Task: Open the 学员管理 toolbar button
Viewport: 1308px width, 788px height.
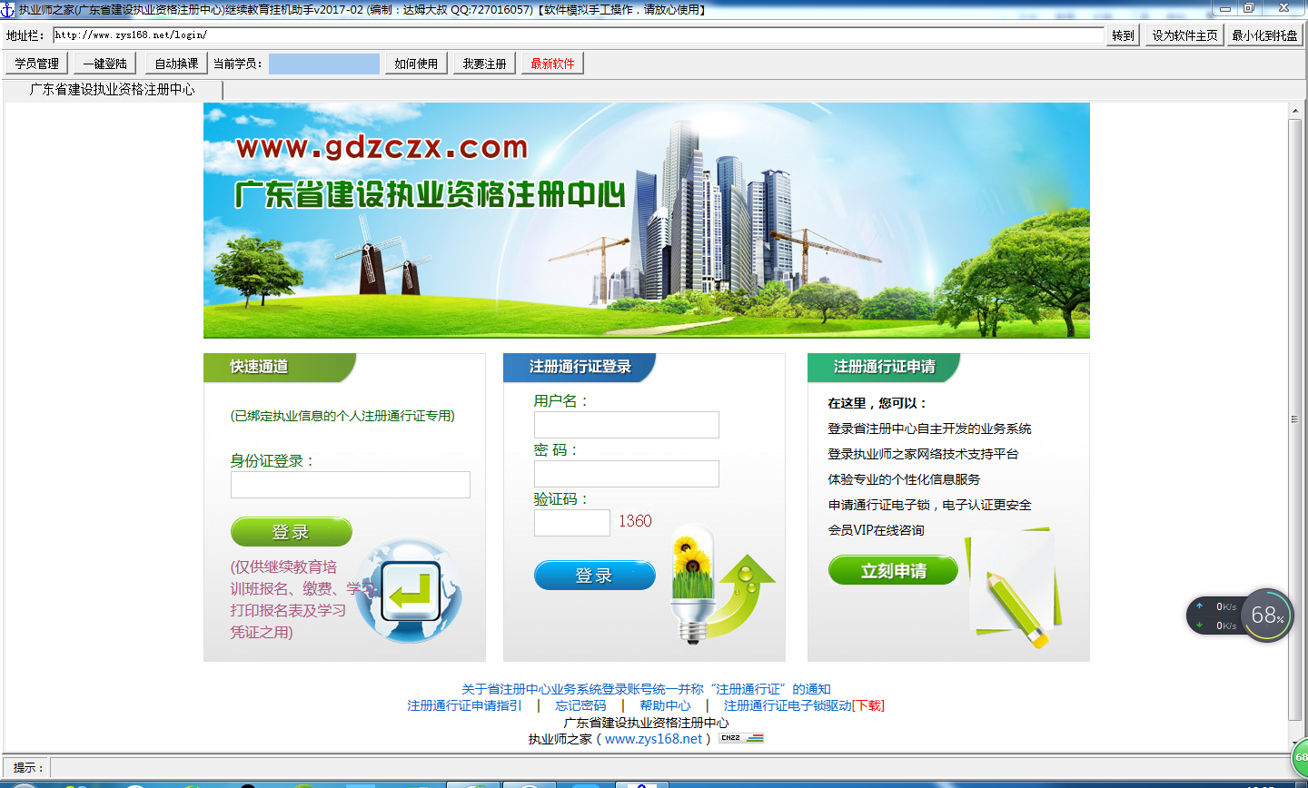Action: click(36, 64)
